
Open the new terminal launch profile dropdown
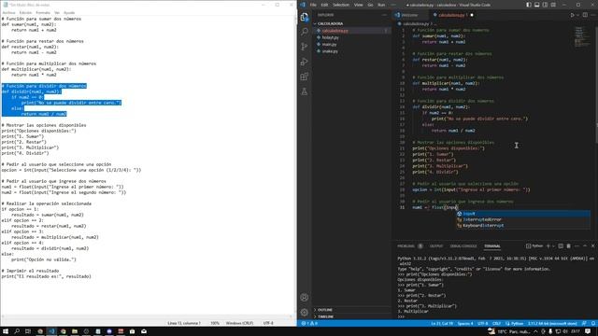(553, 246)
